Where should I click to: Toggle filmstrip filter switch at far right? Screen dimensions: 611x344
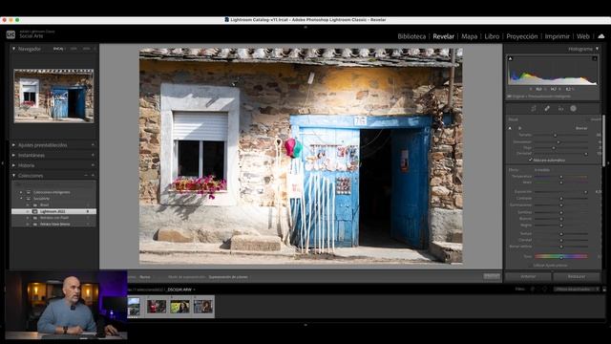tap(604, 289)
